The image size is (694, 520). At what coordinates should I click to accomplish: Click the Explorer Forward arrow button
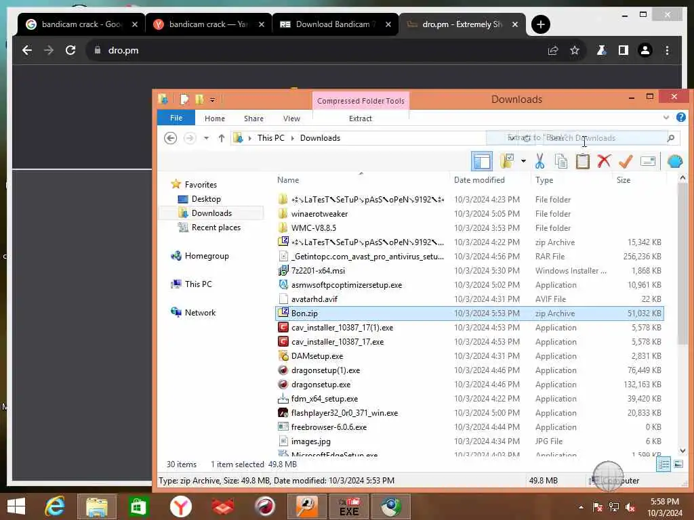click(190, 138)
